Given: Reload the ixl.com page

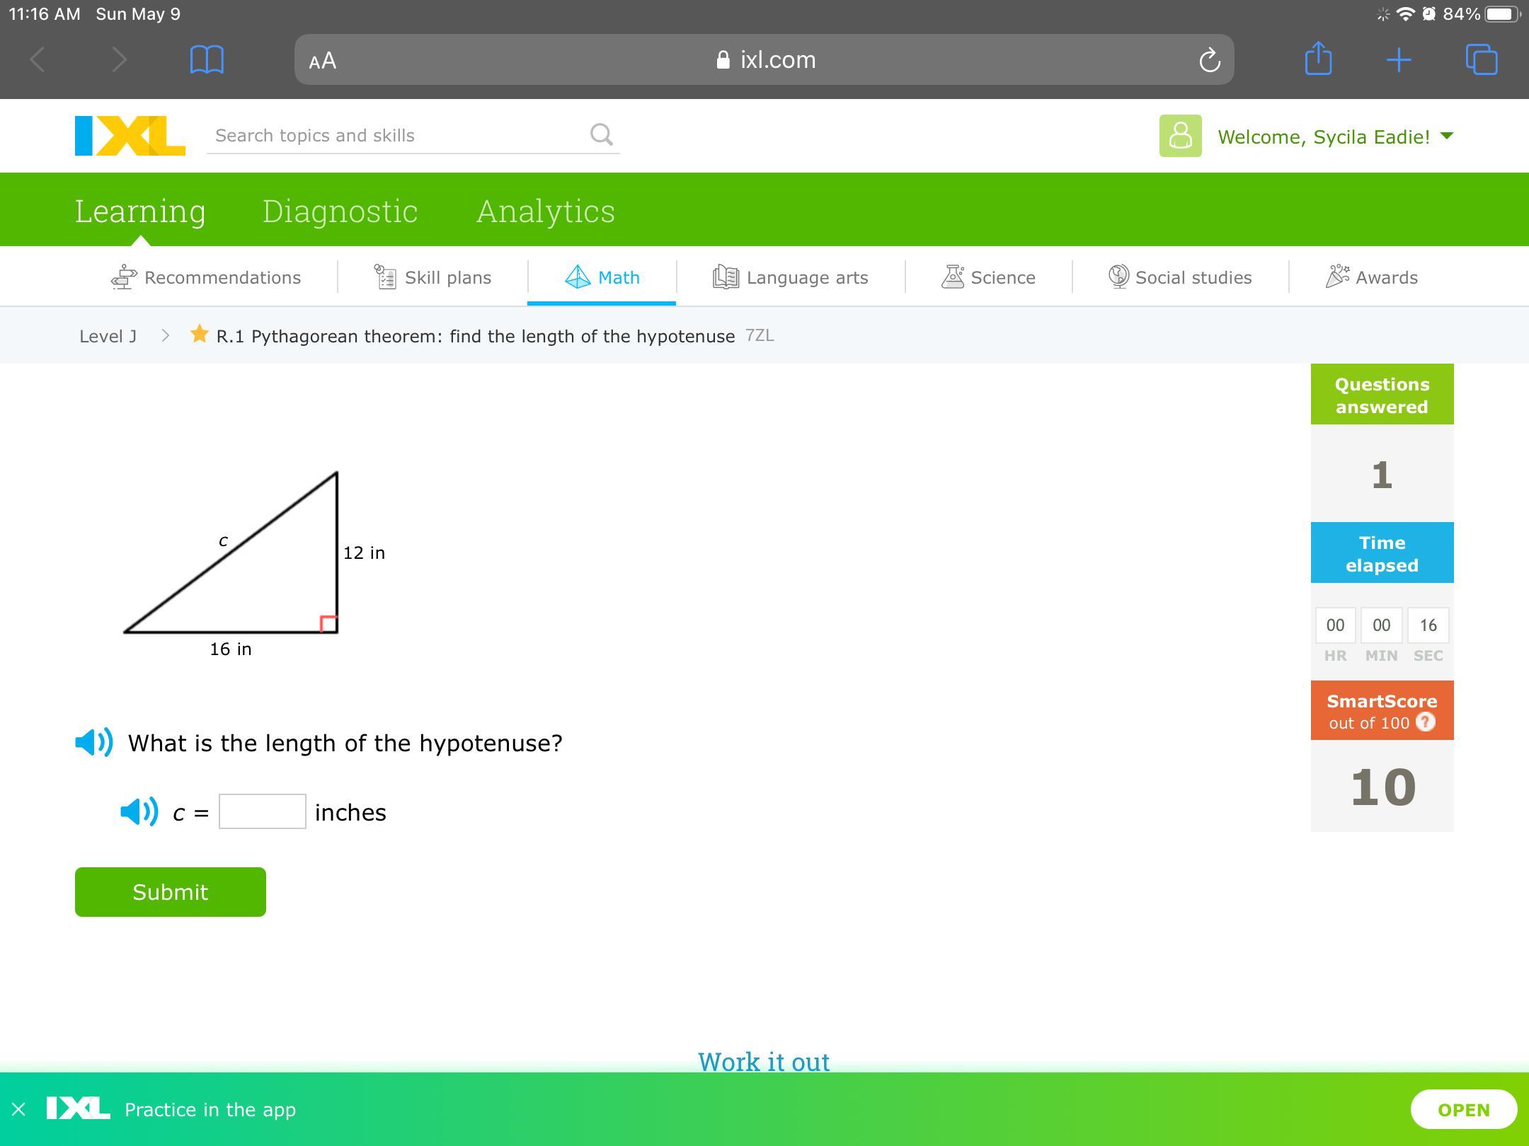Looking at the screenshot, I should pos(1209,60).
